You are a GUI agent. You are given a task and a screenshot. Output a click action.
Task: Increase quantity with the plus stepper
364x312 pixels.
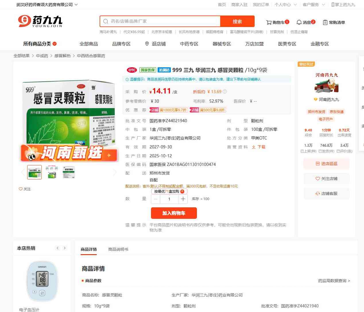tap(183, 199)
